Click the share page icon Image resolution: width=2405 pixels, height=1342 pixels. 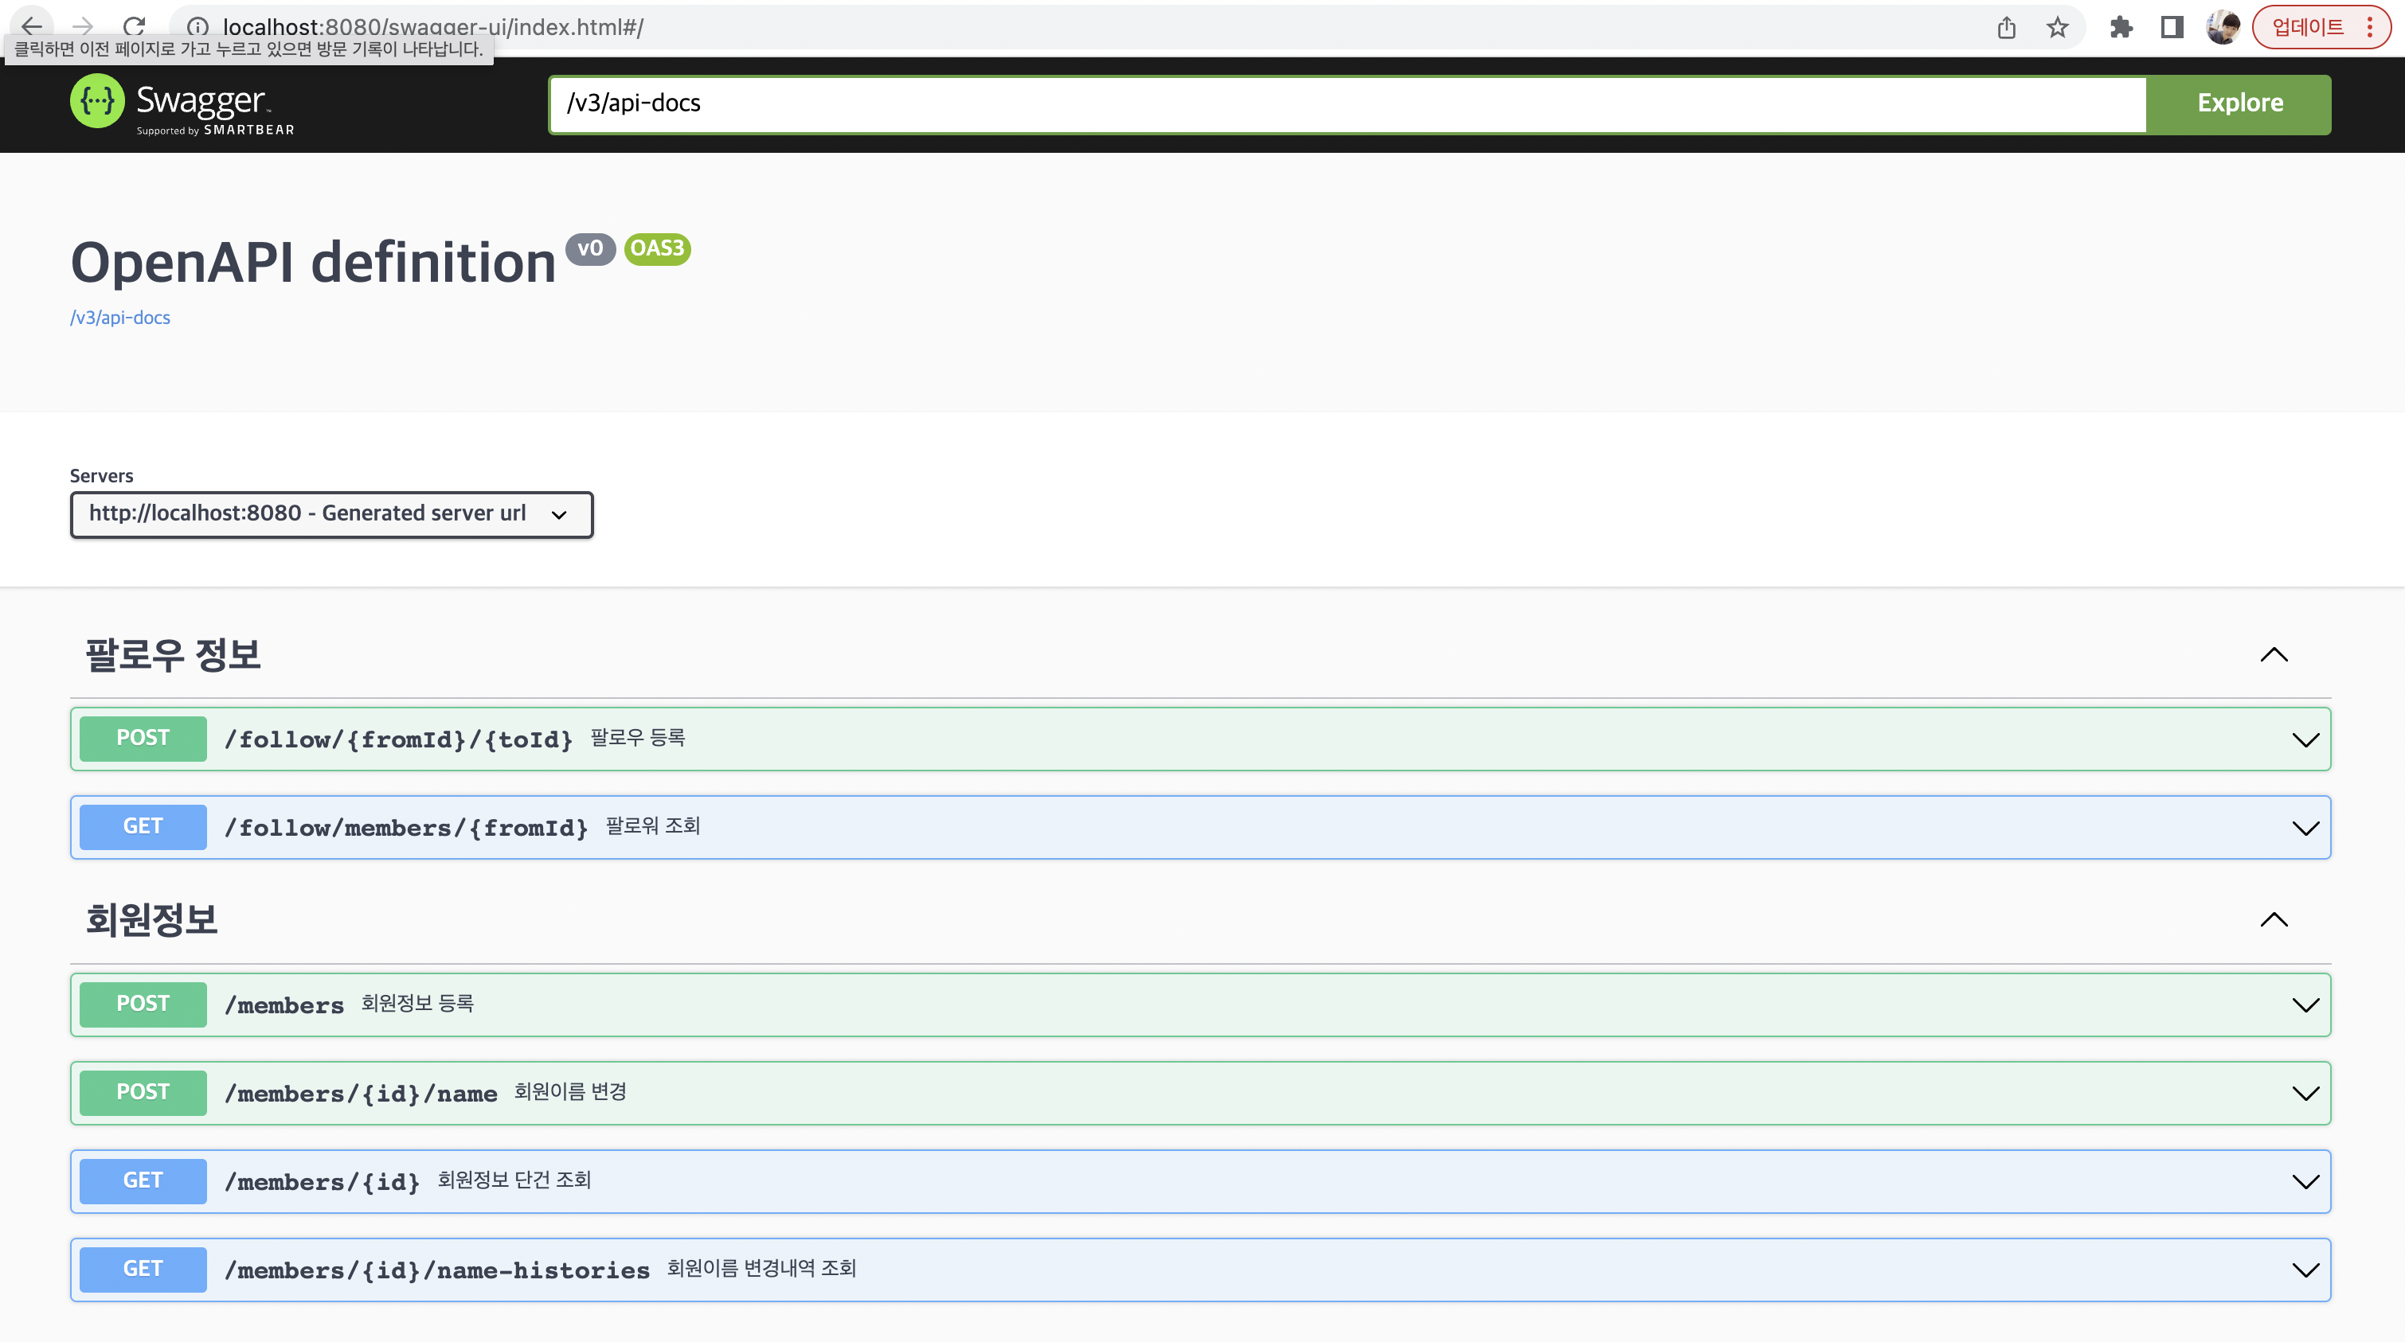point(2006,27)
